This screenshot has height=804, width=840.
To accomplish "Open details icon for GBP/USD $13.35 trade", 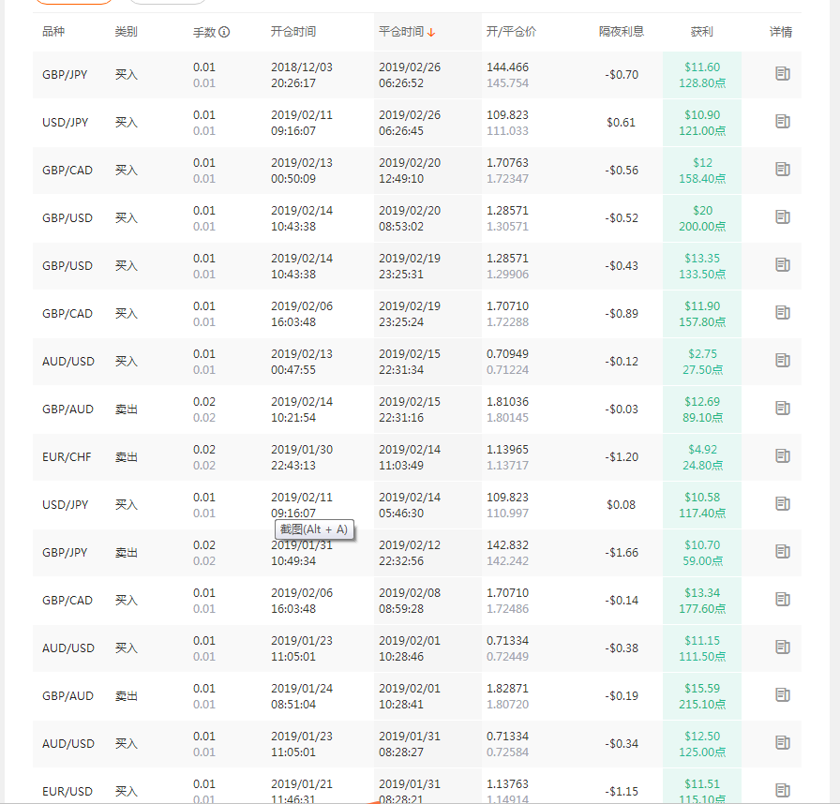I will click(783, 265).
